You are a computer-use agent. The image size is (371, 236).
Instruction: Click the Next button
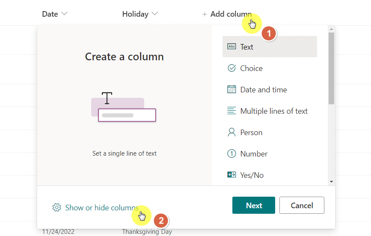(254, 205)
